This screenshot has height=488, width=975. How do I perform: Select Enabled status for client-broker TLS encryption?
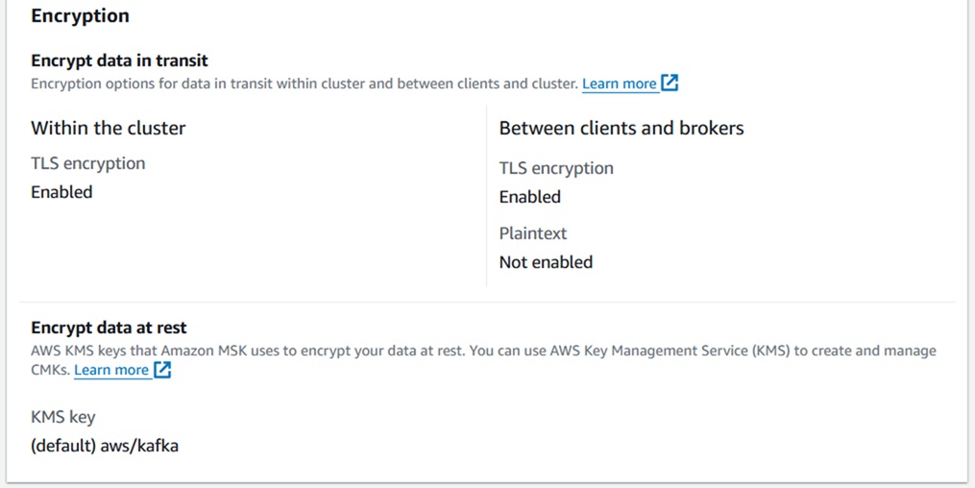[x=529, y=197]
